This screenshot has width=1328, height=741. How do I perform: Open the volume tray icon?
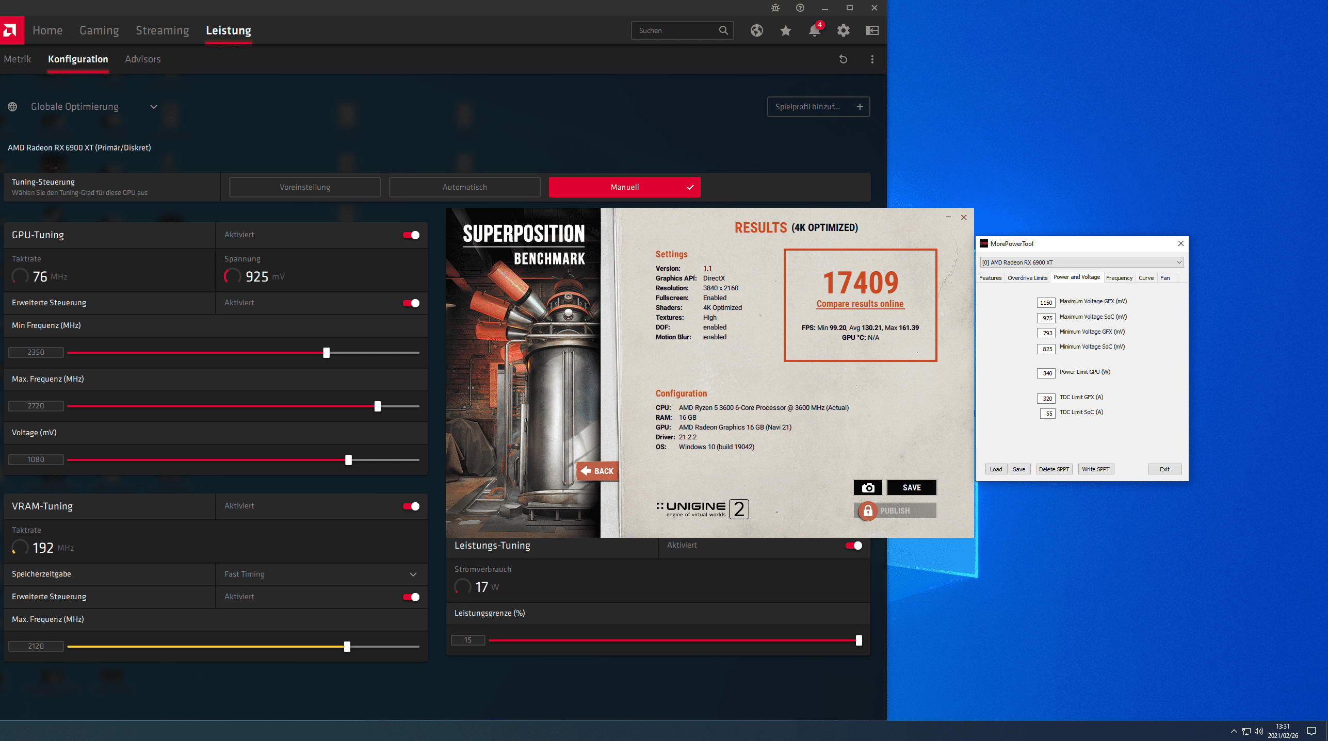[1258, 731]
